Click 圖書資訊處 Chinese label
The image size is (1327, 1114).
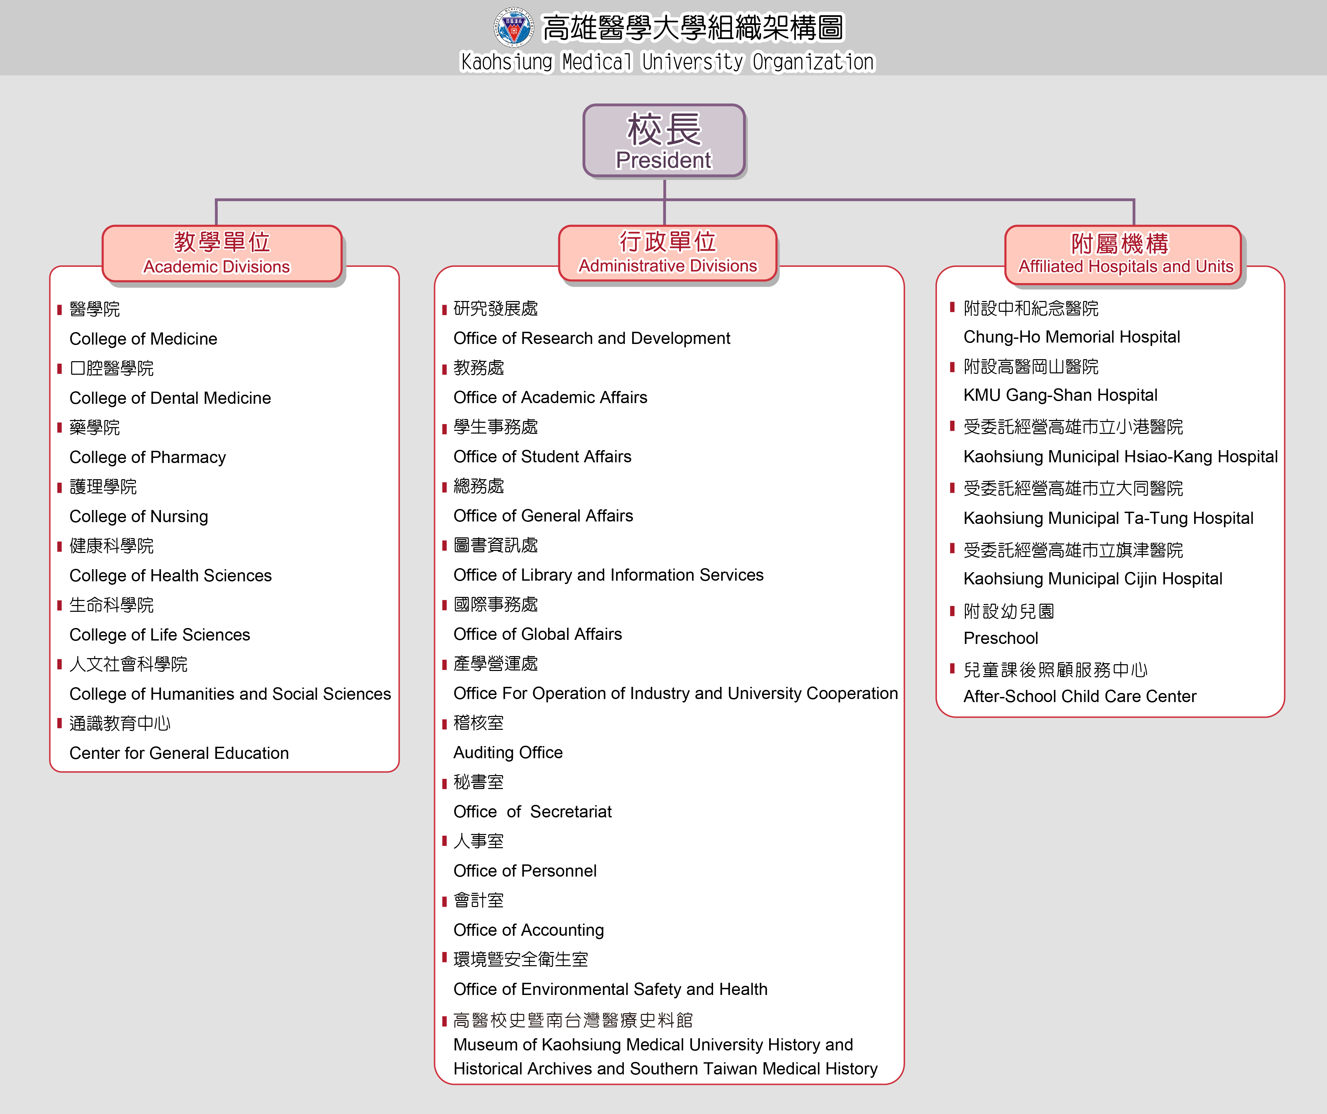click(495, 545)
